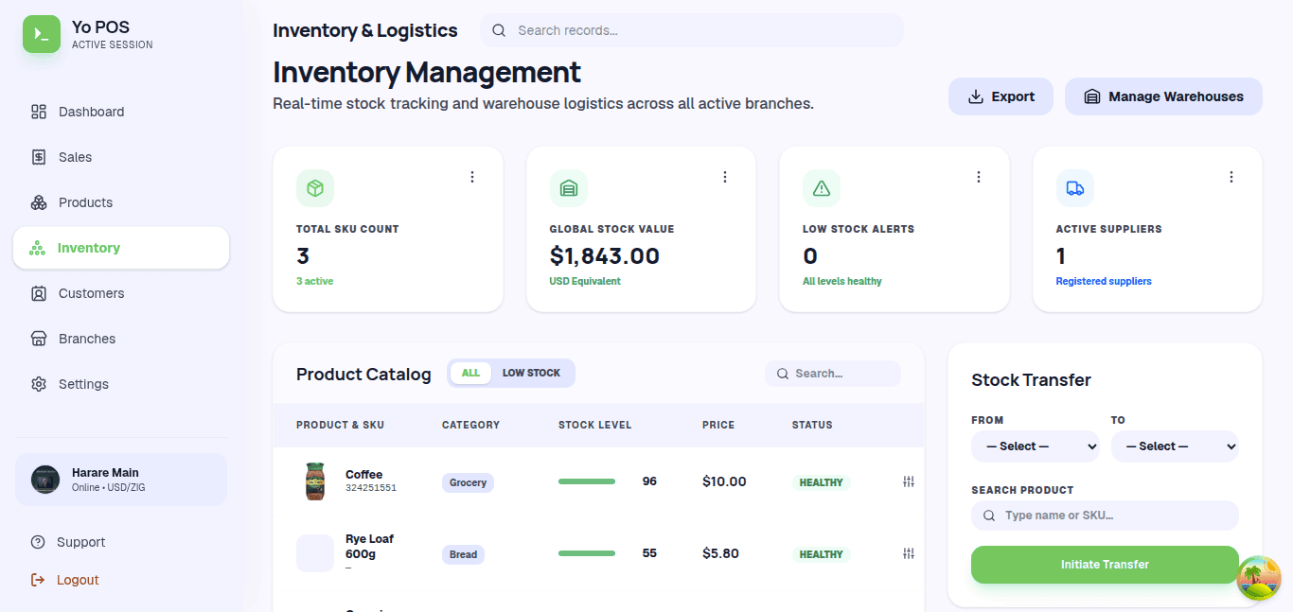The width and height of the screenshot is (1293, 612).
Task: Click the Coffee product thumbnail
Action: pyautogui.click(x=315, y=481)
